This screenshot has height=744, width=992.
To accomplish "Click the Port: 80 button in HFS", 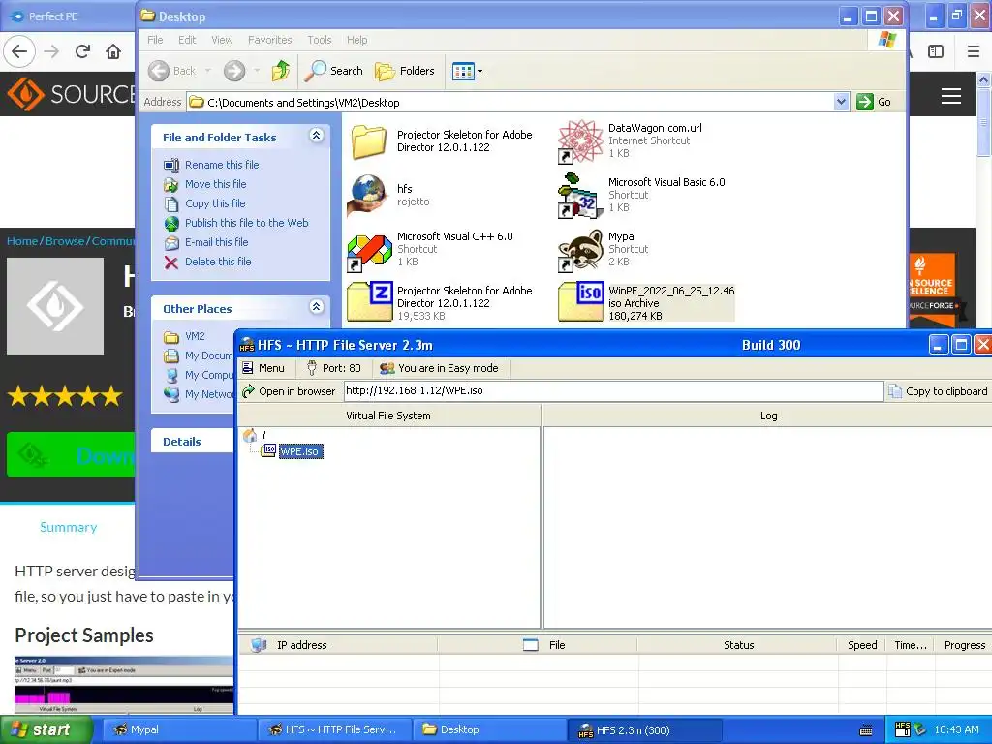I will point(333,368).
